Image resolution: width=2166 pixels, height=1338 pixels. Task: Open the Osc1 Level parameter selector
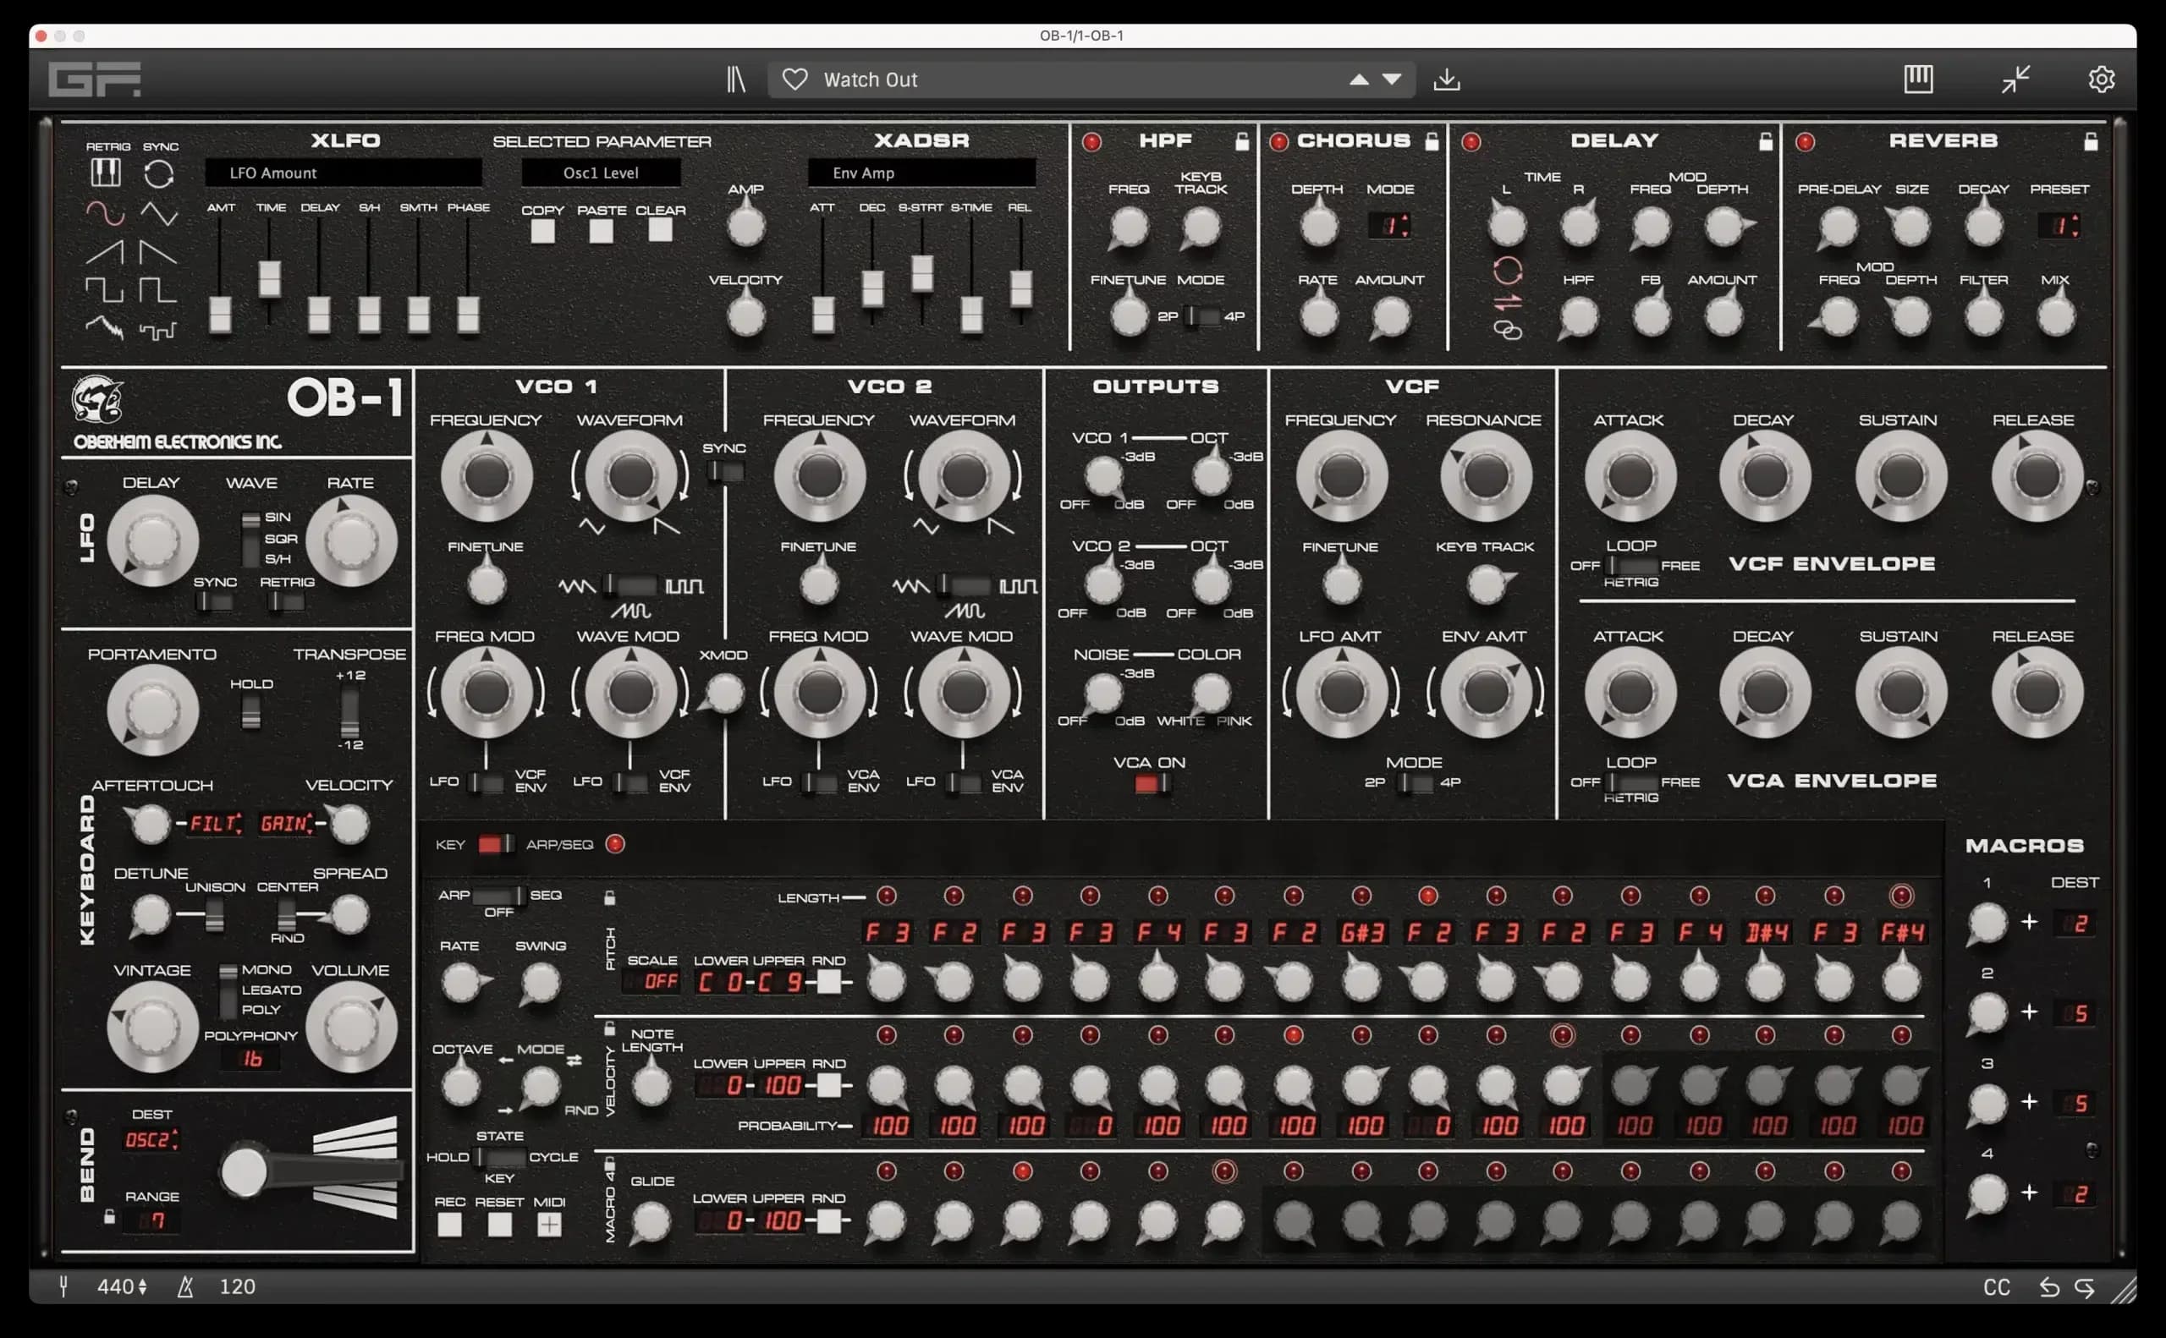click(x=600, y=173)
